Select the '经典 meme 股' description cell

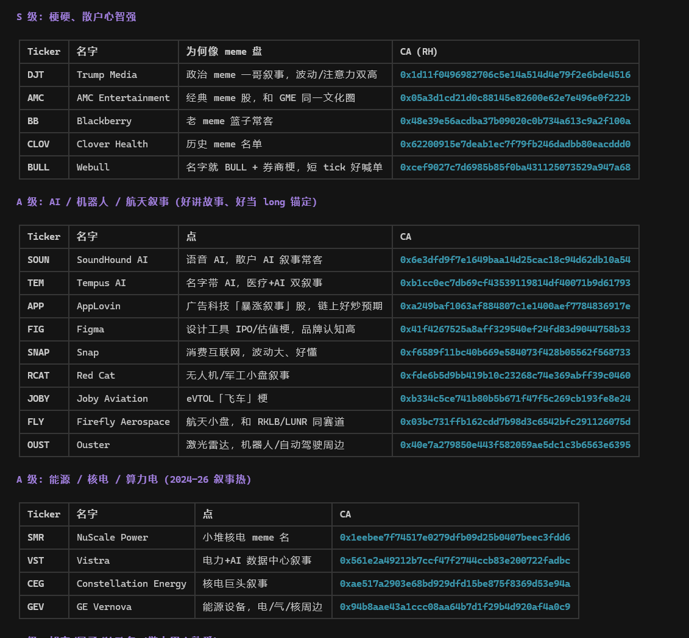click(285, 98)
